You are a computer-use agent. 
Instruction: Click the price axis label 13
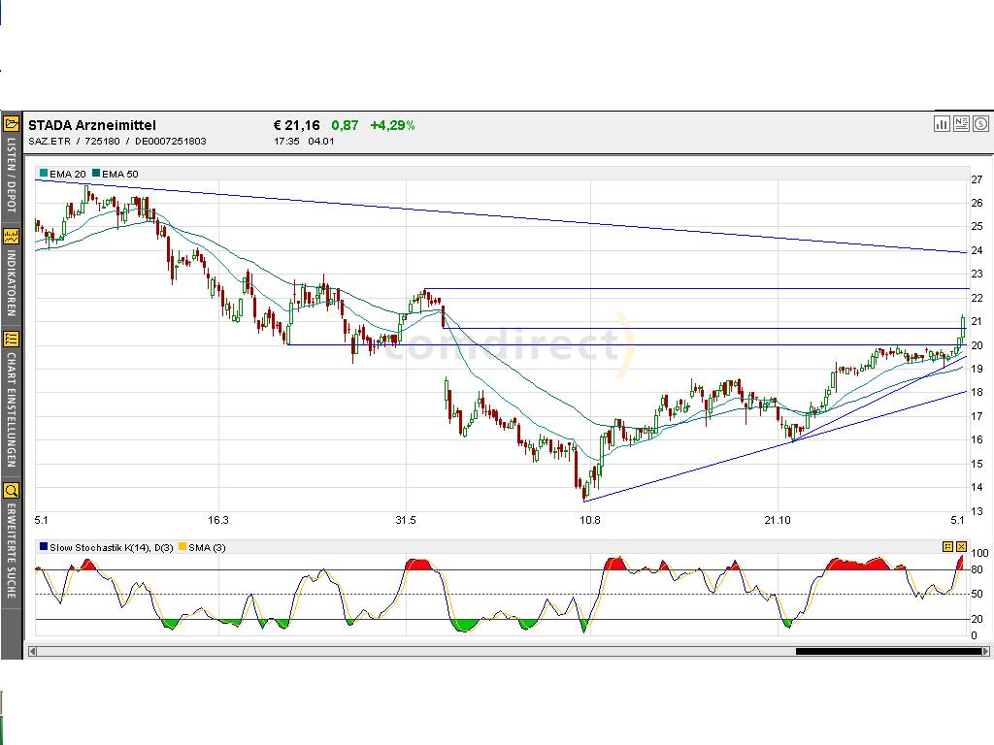(977, 511)
